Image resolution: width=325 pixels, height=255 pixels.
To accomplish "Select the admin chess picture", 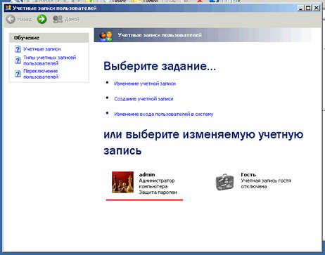I will pos(122,182).
